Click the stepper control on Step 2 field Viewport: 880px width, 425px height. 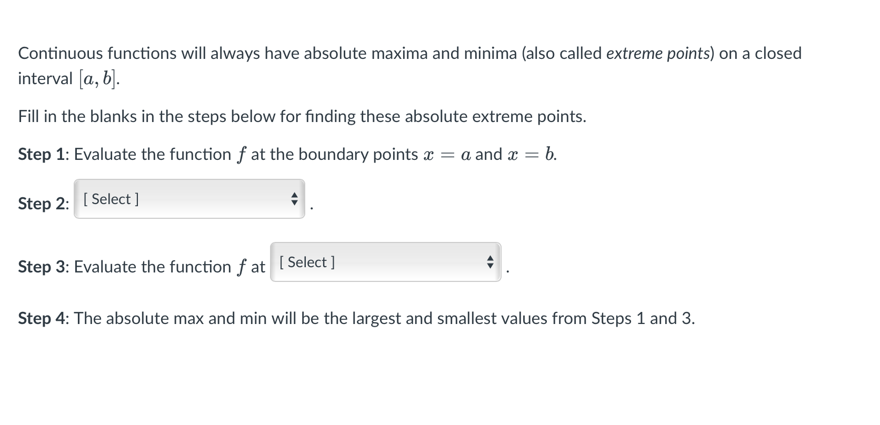(x=295, y=199)
